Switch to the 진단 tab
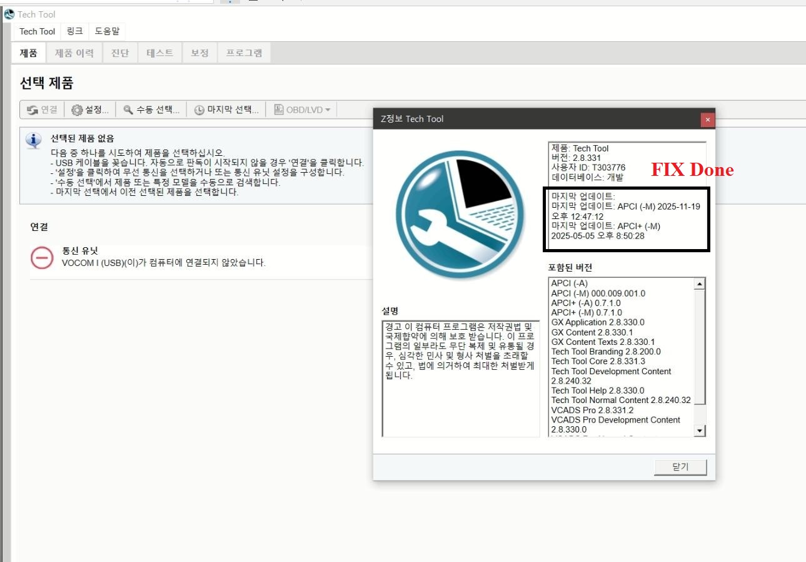 click(x=119, y=53)
